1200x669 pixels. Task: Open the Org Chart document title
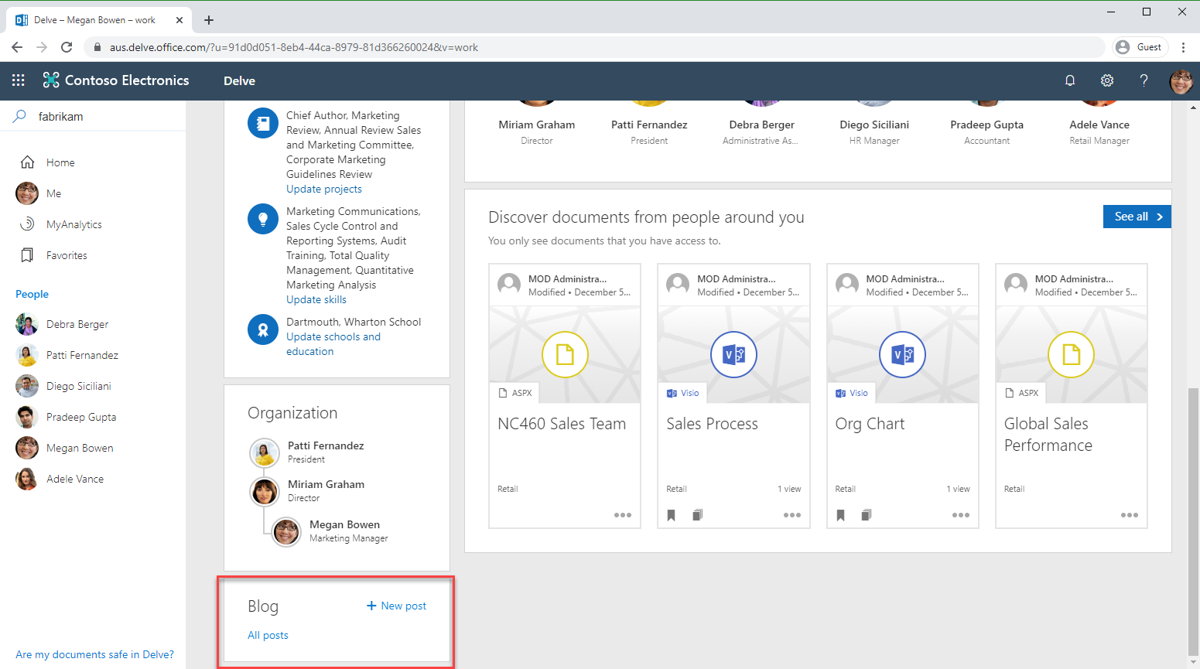tap(870, 424)
